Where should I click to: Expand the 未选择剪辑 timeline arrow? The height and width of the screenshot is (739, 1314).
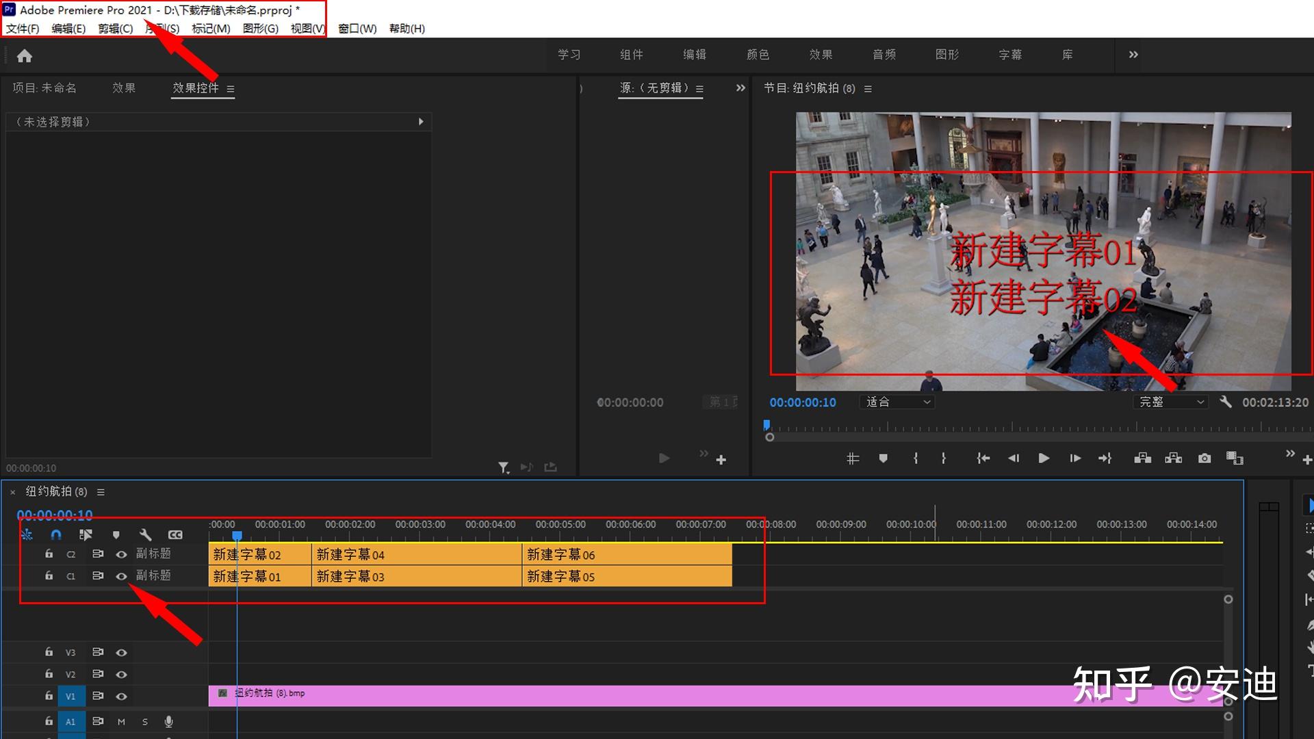tap(421, 122)
